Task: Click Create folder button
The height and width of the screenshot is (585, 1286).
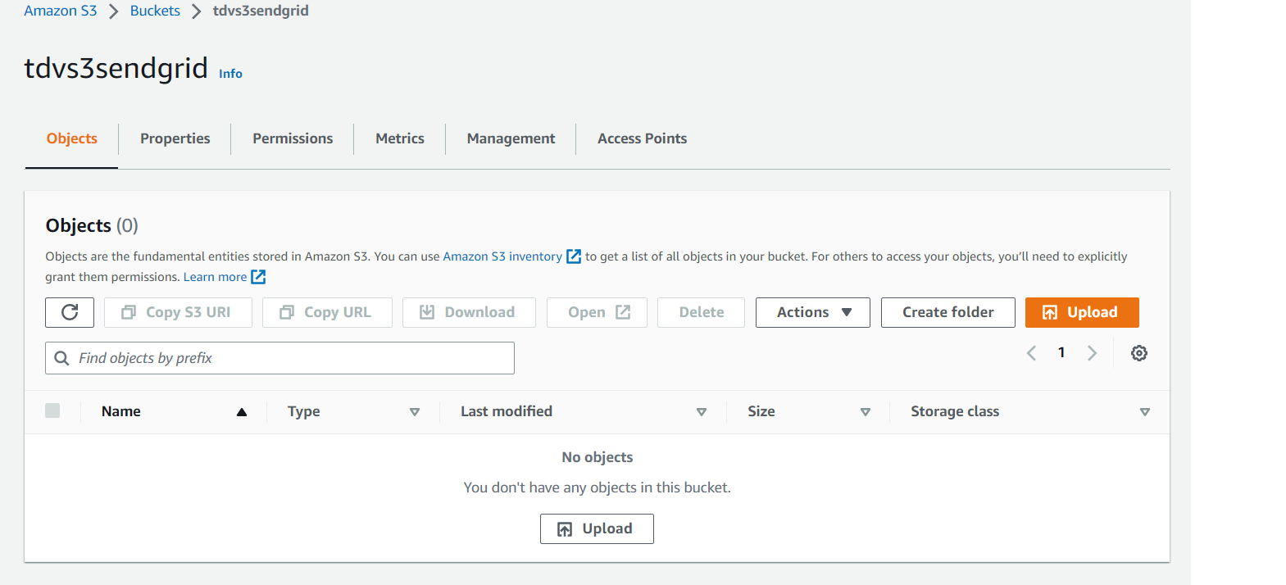Action: coord(948,312)
